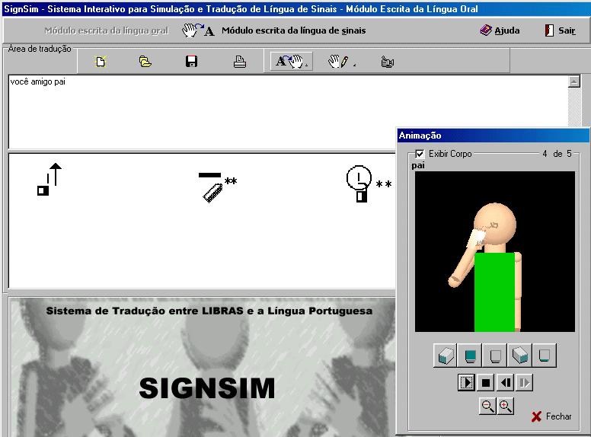This screenshot has height=437, width=591.
Task: Save using the floppy disk icon
Action: (x=191, y=62)
